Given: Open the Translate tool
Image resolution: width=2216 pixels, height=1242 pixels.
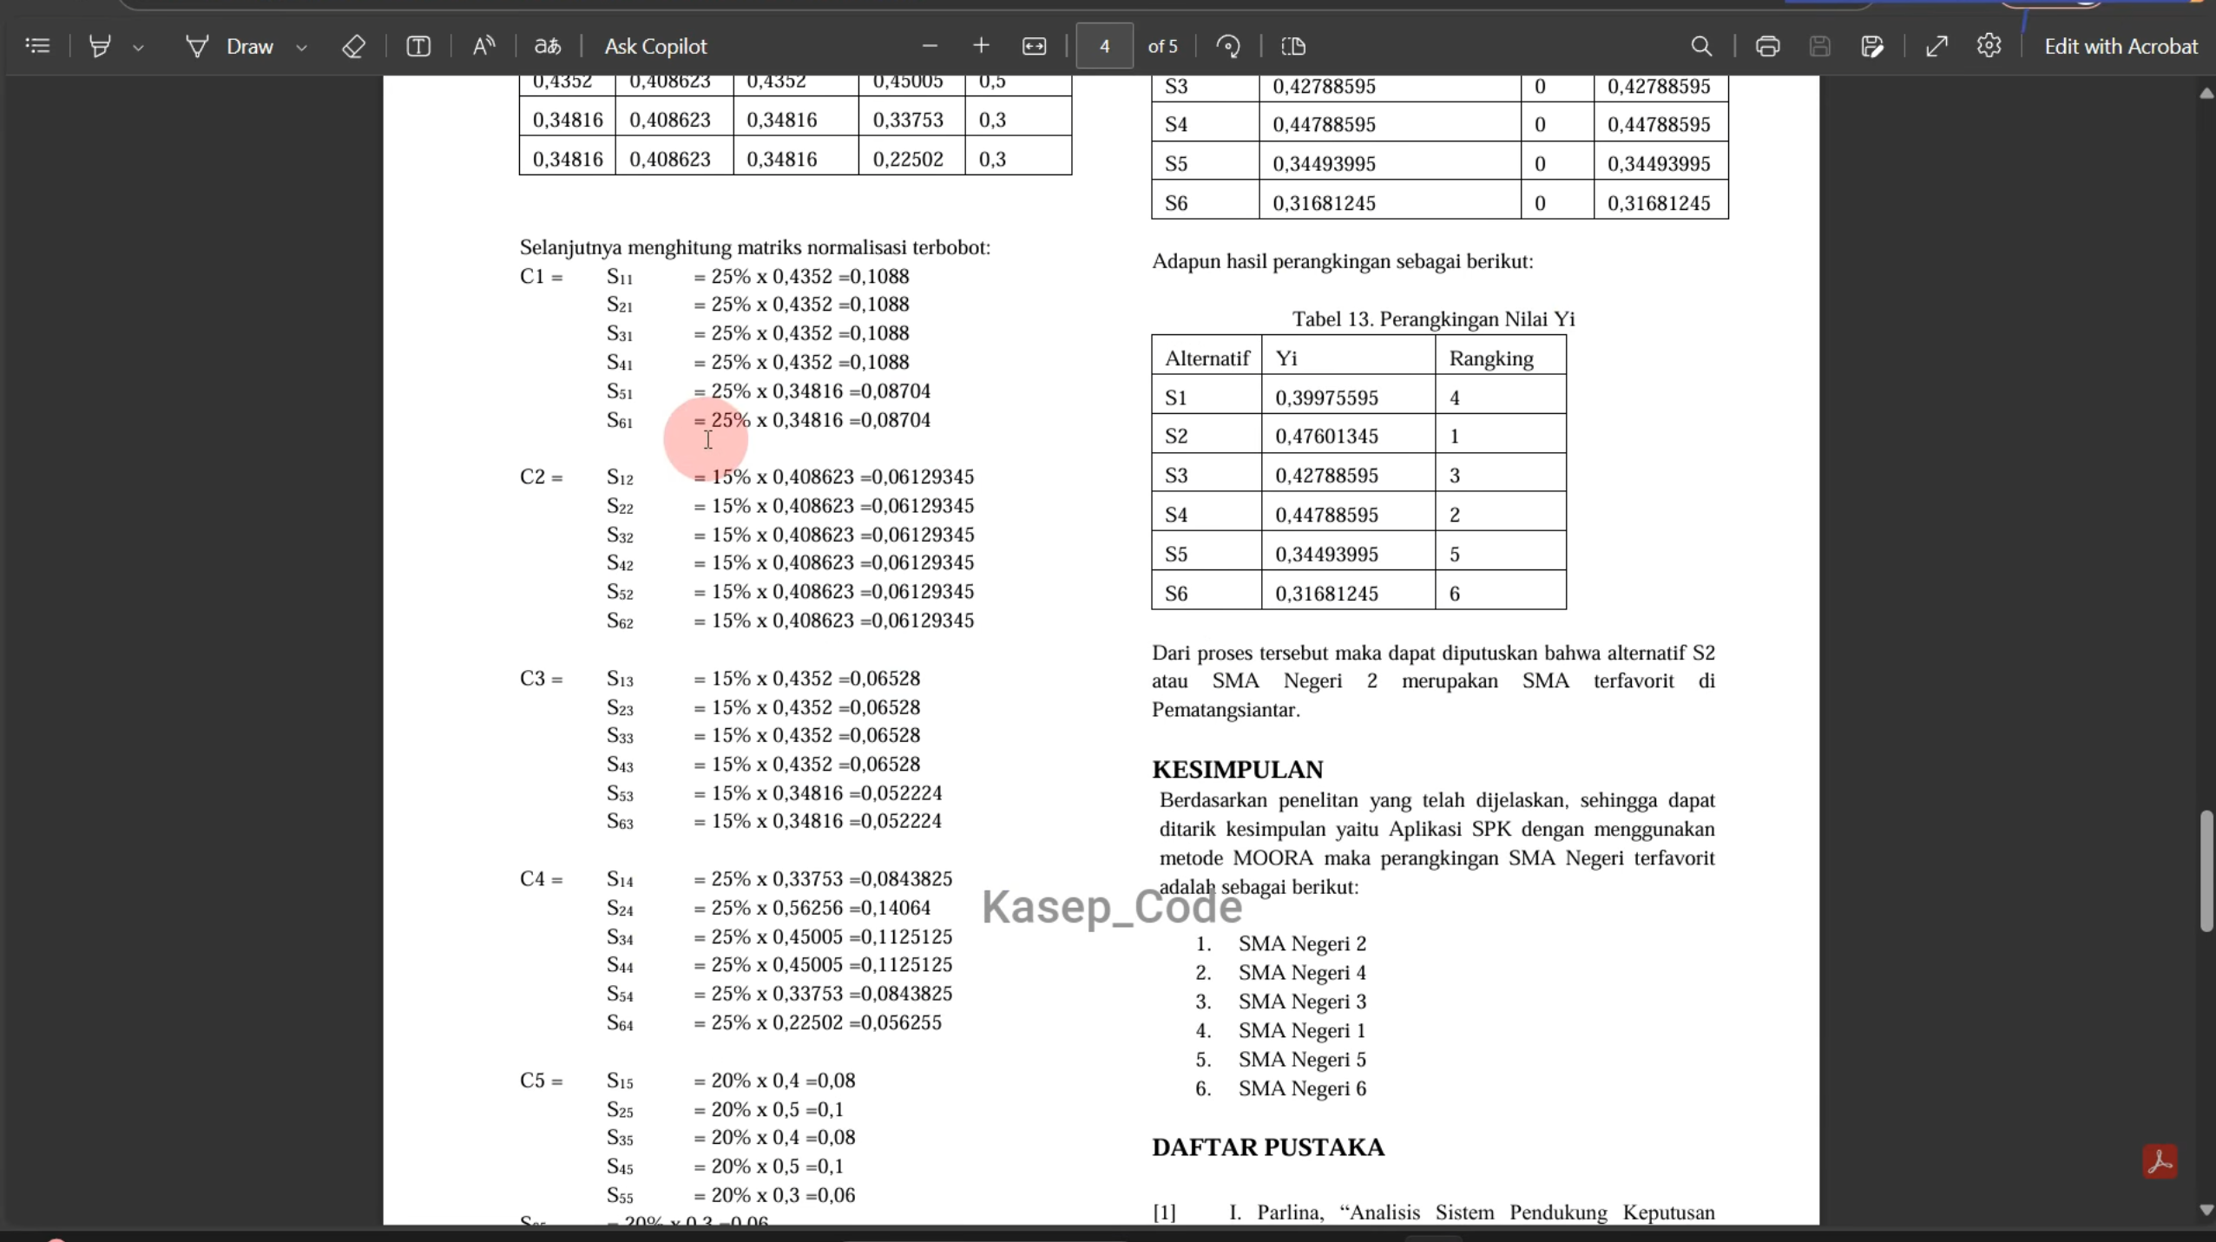Looking at the screenshot, I should [x=548, y=46].
